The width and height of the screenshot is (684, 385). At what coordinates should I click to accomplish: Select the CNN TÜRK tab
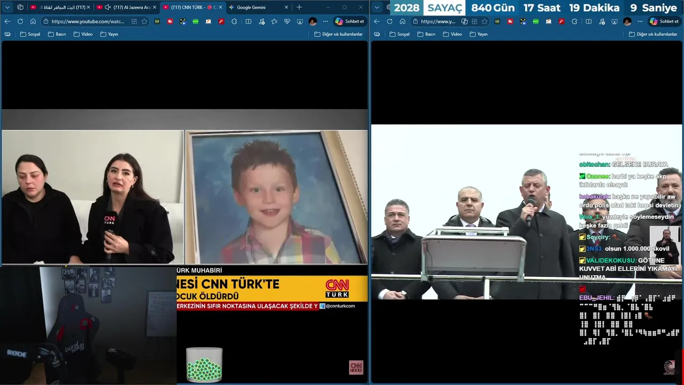pyautogui.click(x=192, y=7)
